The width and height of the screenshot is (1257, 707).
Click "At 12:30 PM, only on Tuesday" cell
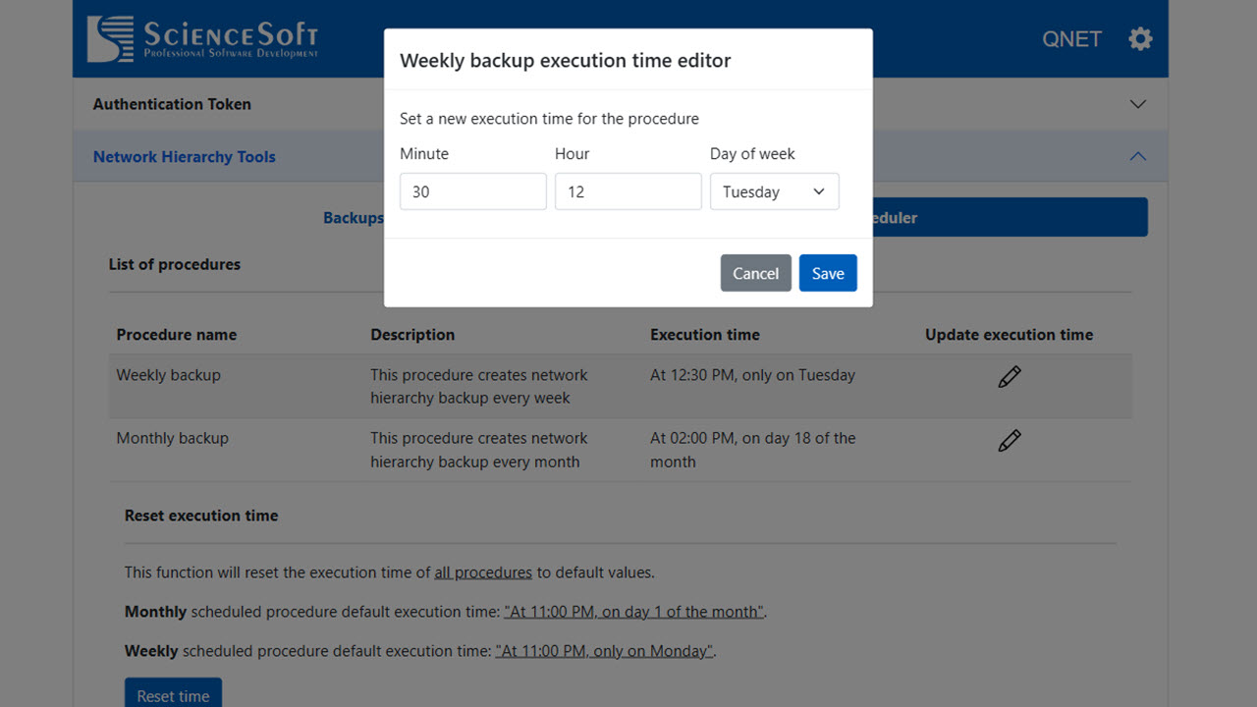[752, 375]
